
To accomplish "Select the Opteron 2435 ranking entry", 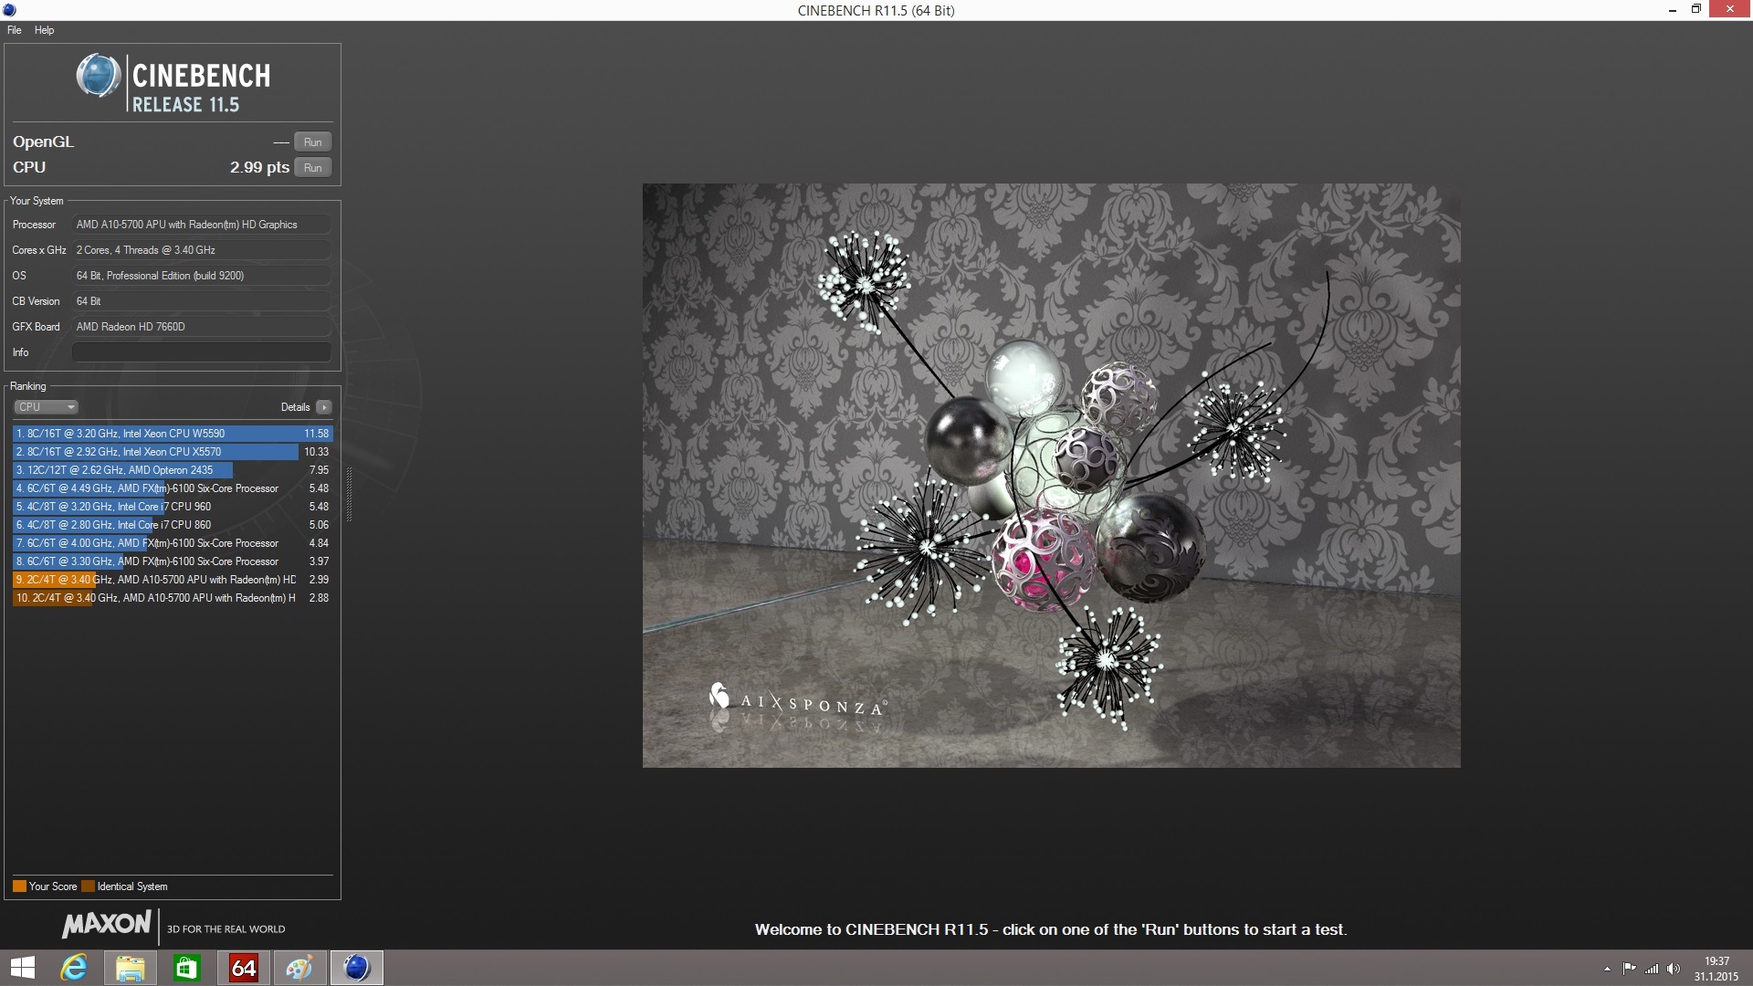I will pyautogui.click(x=173, y=470).
